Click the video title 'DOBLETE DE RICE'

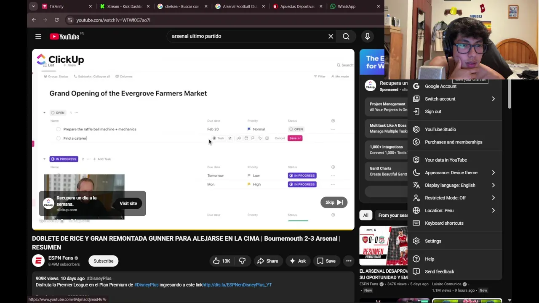click(186, 243)
